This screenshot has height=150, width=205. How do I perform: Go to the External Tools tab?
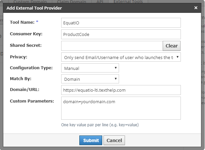coord(128,2)
